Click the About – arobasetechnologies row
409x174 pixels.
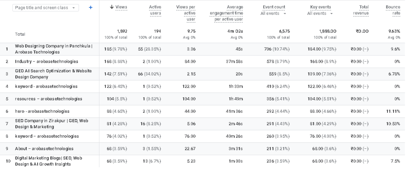[204, 149]
